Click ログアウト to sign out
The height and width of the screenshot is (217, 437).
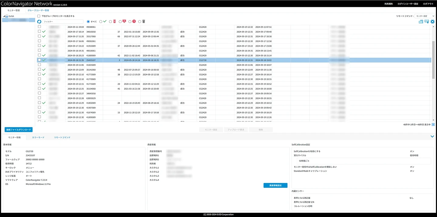[428, 4]
